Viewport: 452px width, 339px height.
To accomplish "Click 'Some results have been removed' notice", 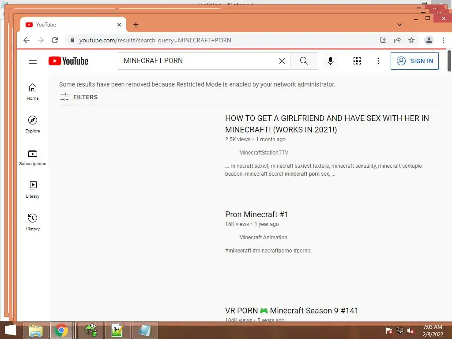I will (197, 84).
